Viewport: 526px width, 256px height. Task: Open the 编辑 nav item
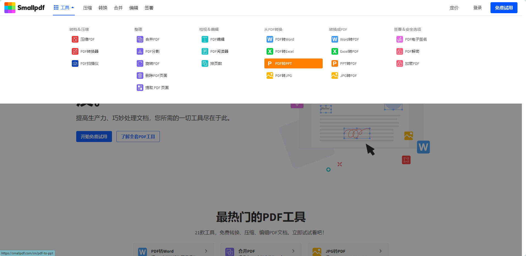tap(134, 8)
